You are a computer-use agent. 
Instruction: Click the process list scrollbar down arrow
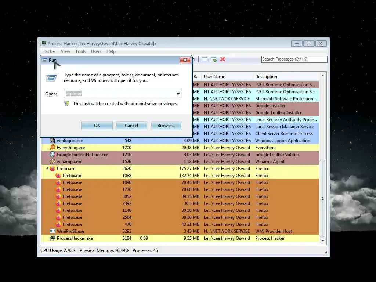[323, 241]
